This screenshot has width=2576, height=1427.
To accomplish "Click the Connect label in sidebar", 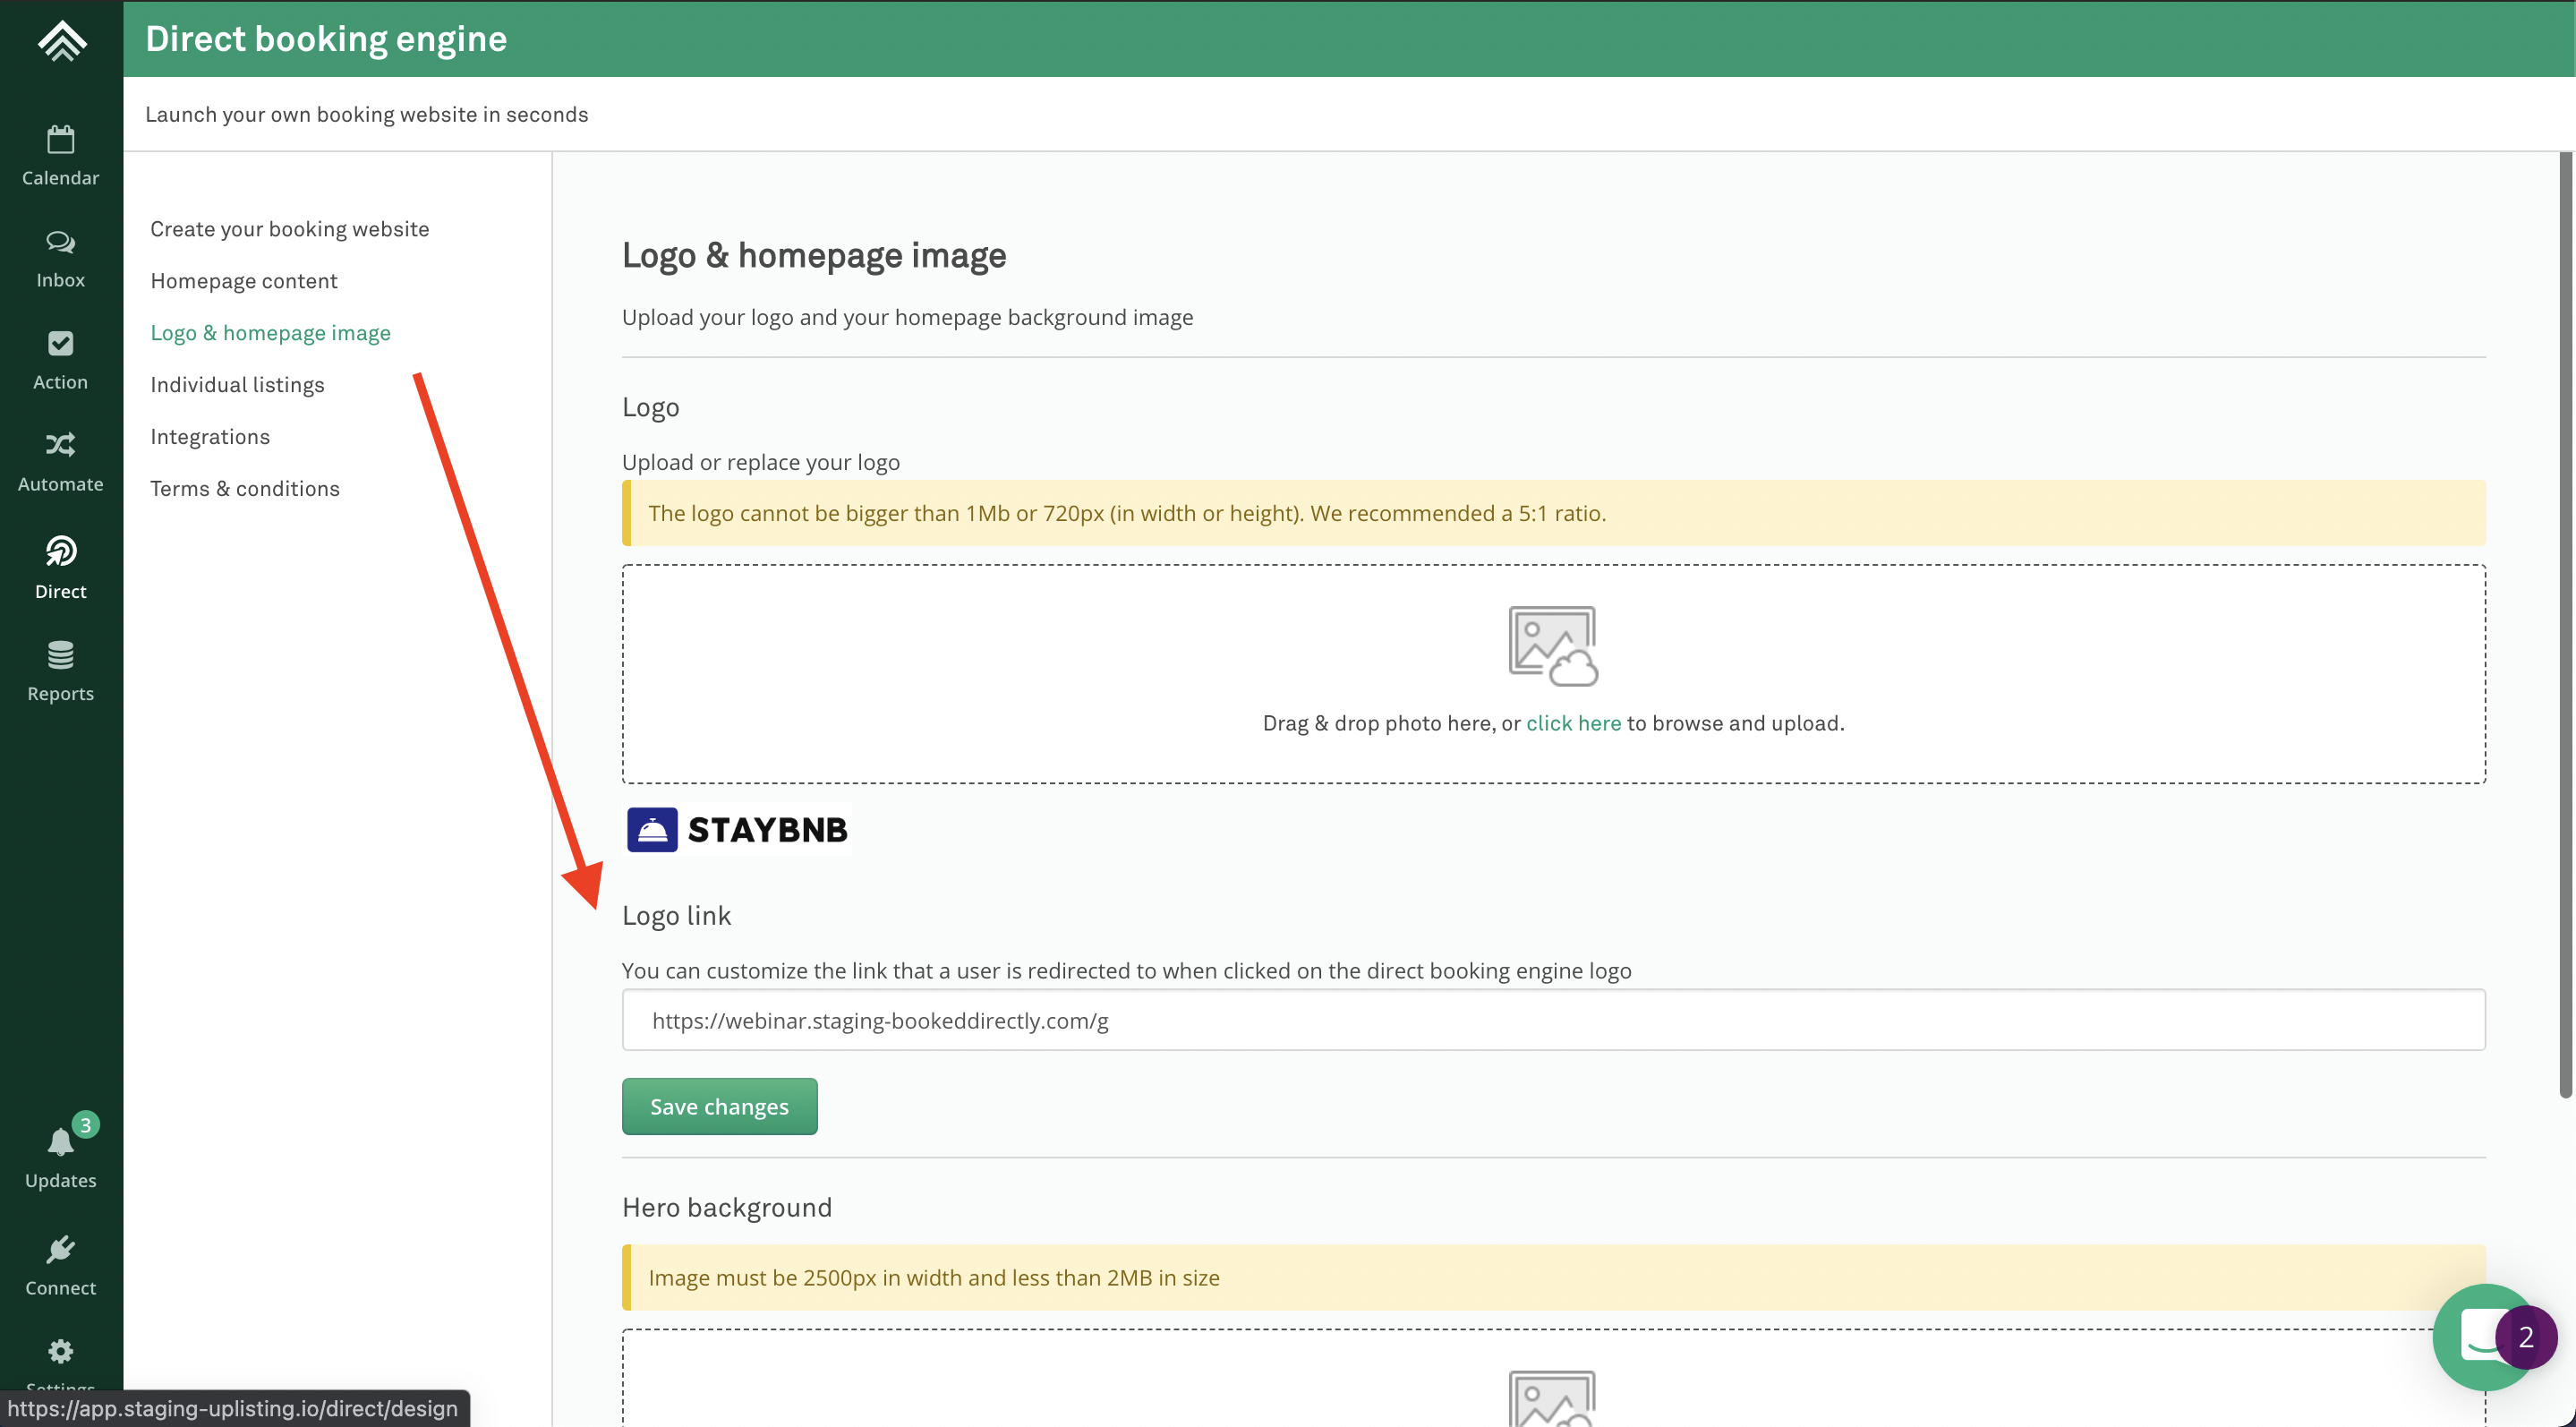I will [x=61, y=1288].
